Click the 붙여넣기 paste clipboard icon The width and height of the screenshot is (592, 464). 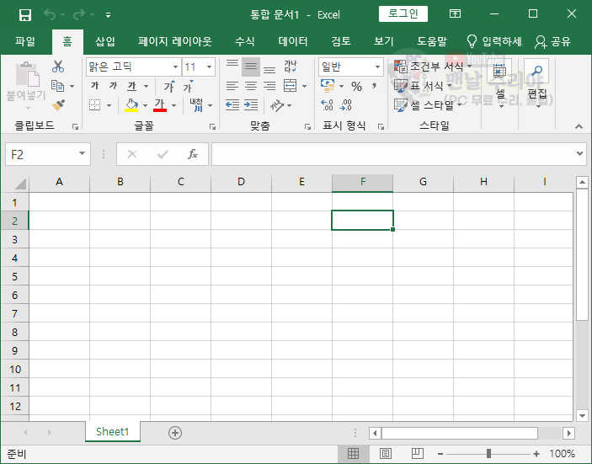pyautogui.click(x=27, y=74)
